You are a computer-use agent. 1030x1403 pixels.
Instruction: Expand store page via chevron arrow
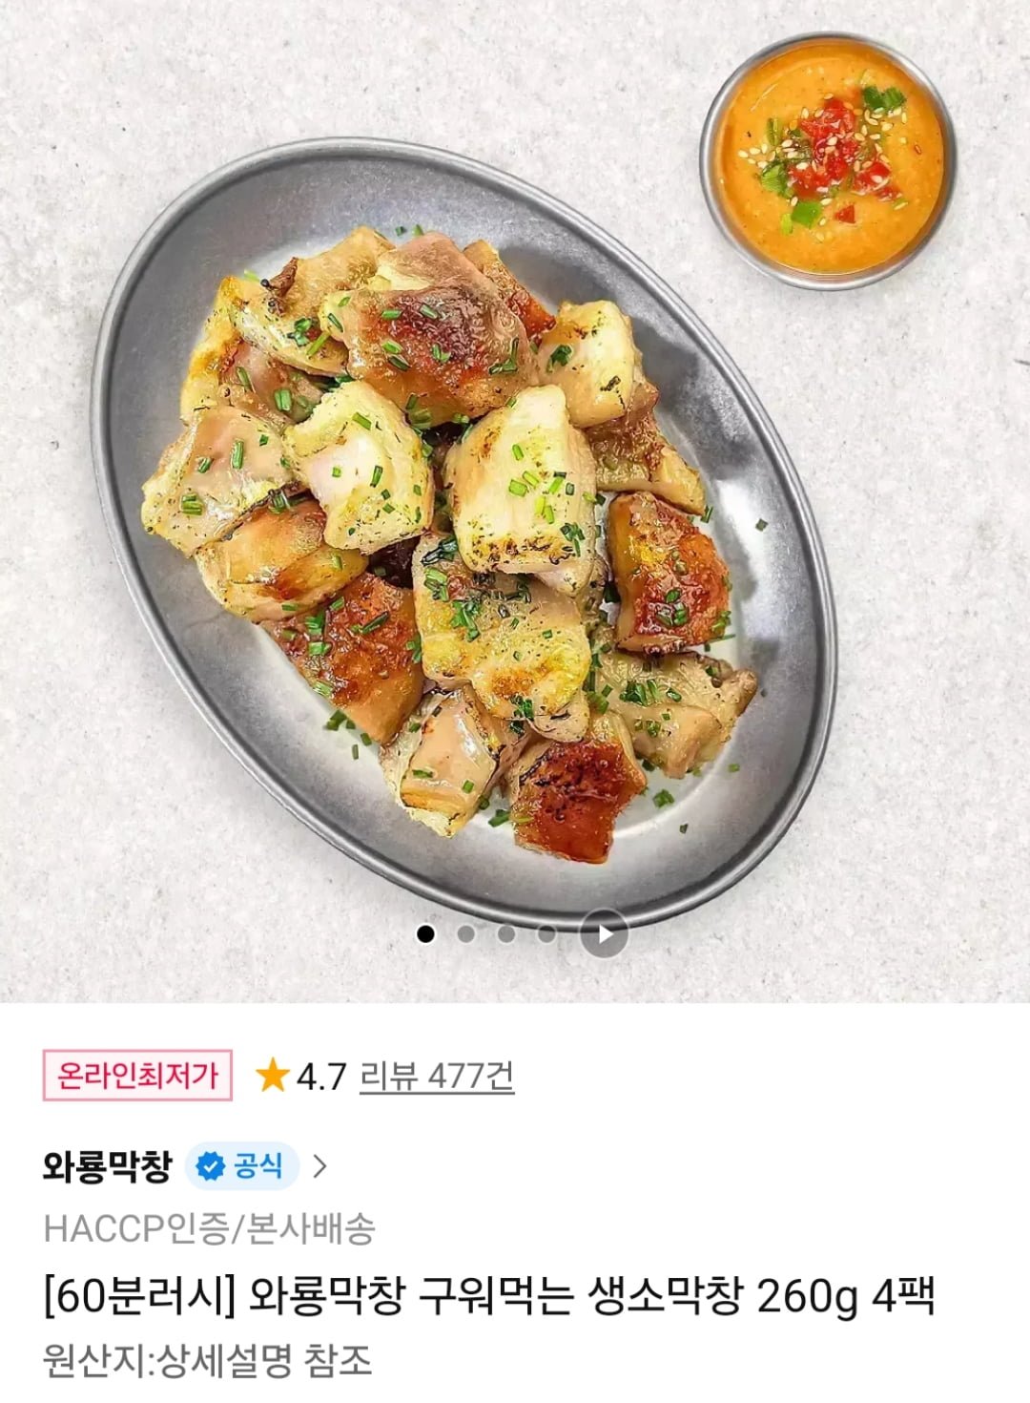pos(319,1165)
